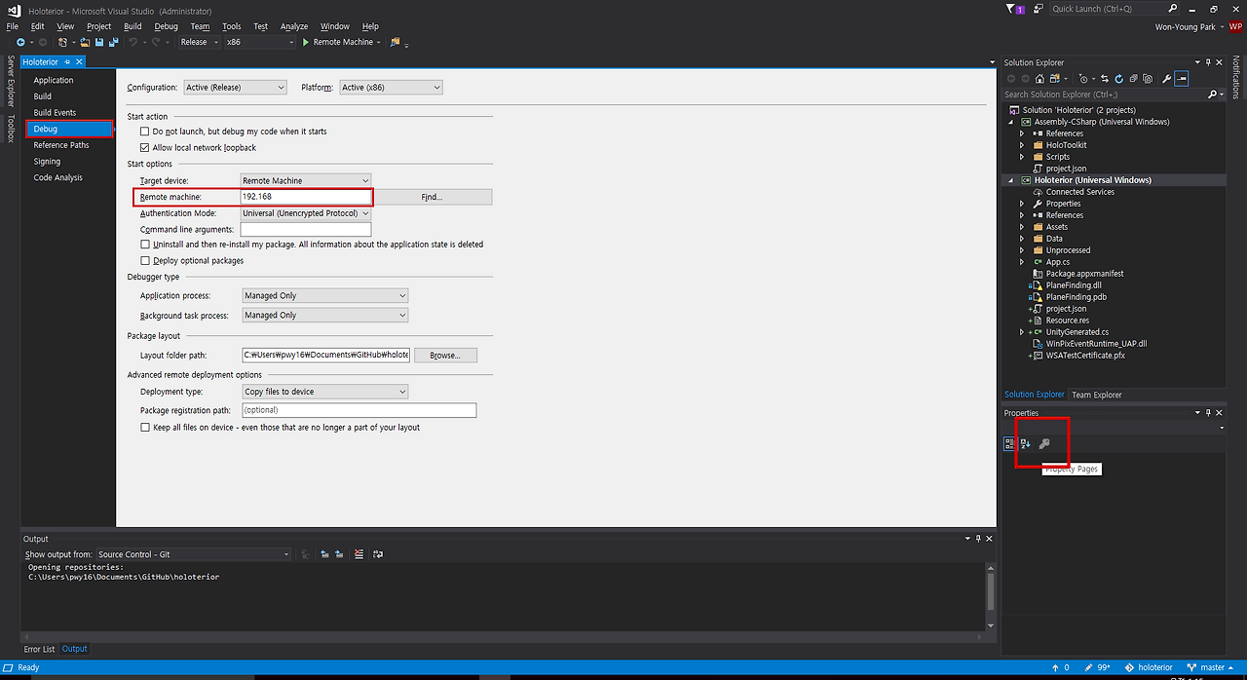Open Property Pages wrench icon
The width and height of the screenshot is (1247, 680).
point(1044,443)
